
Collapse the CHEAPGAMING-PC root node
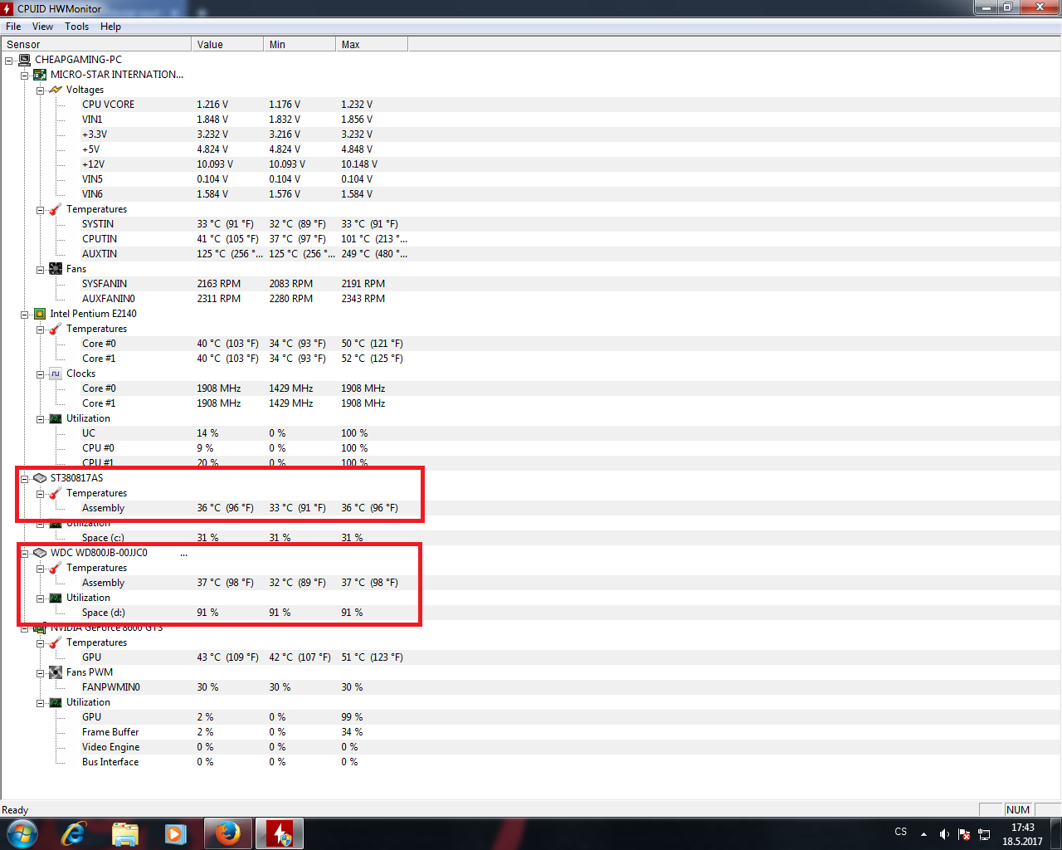(8, 60)
